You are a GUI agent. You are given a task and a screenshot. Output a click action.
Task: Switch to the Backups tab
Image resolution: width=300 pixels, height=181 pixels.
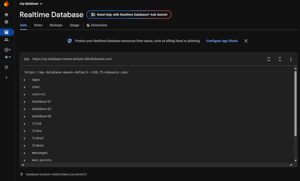tap(56, 25)
